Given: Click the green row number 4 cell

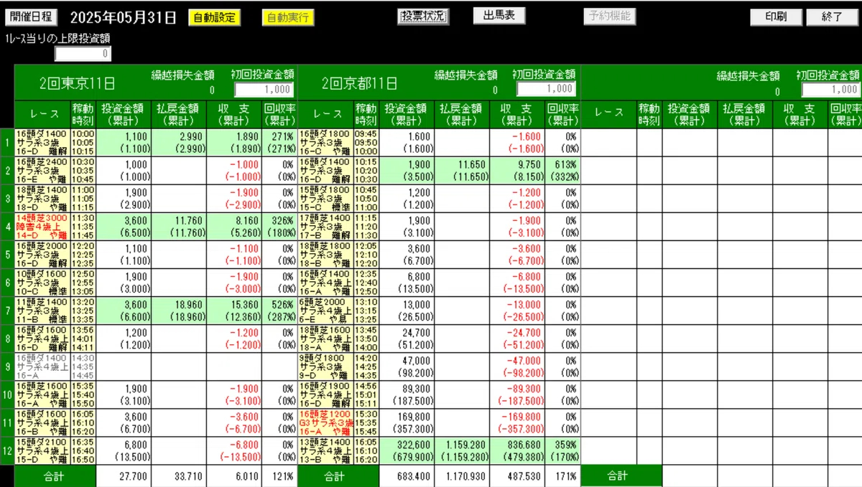Looking at the screenshot, I should (x=7, y=226).
